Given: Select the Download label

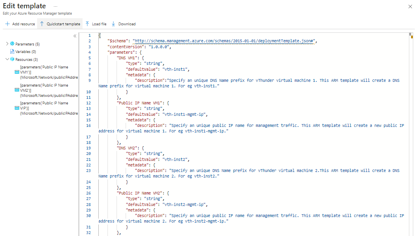Looking at the screenshot, I should 127,24.
